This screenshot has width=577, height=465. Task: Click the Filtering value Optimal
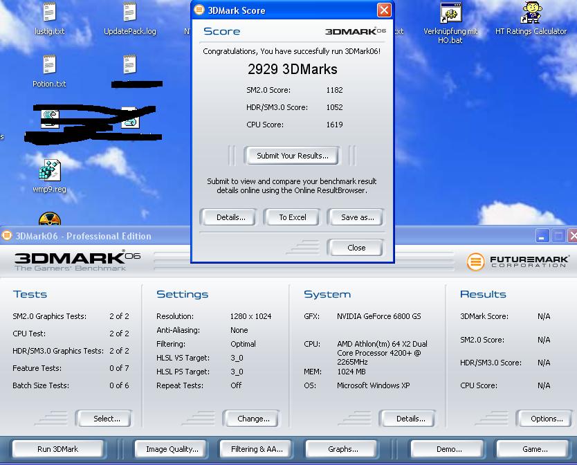(x=243, y=344)
